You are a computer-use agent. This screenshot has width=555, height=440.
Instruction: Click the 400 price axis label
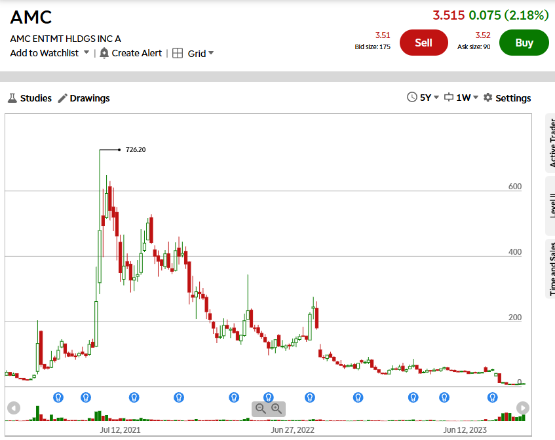coord(515,252)
